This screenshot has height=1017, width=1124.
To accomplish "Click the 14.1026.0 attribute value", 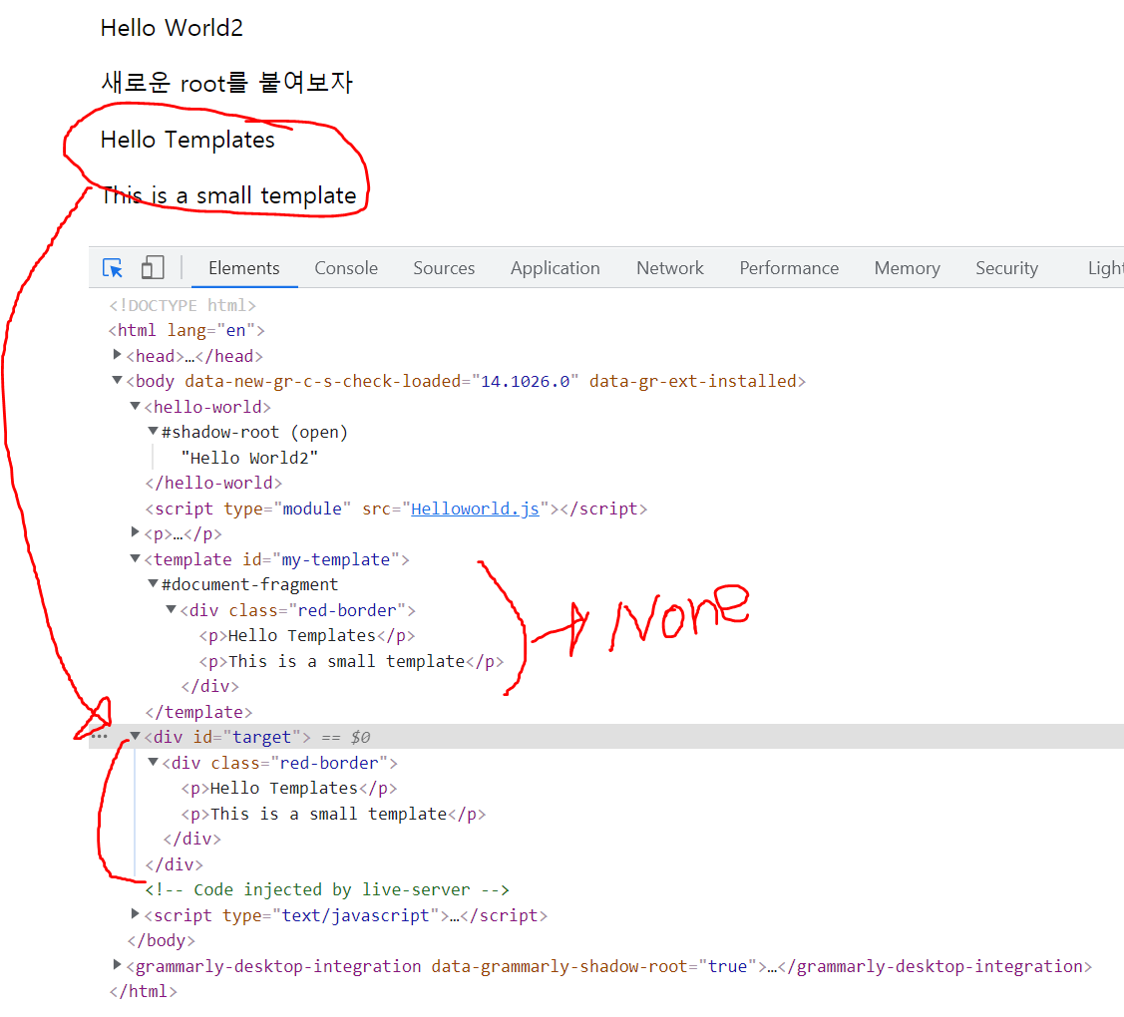I will pyautogui.click(x=525, y=381).
